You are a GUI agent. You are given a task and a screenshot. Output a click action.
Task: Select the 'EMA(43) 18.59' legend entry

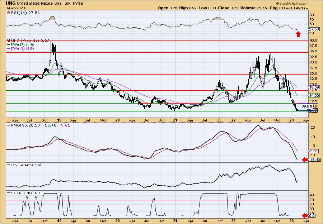click(20, 49)
